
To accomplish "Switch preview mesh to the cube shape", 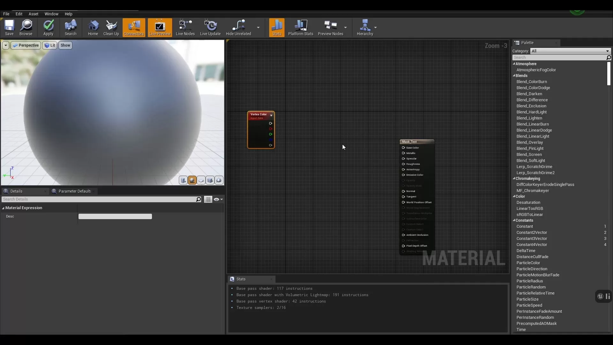I will click(210, 180).
